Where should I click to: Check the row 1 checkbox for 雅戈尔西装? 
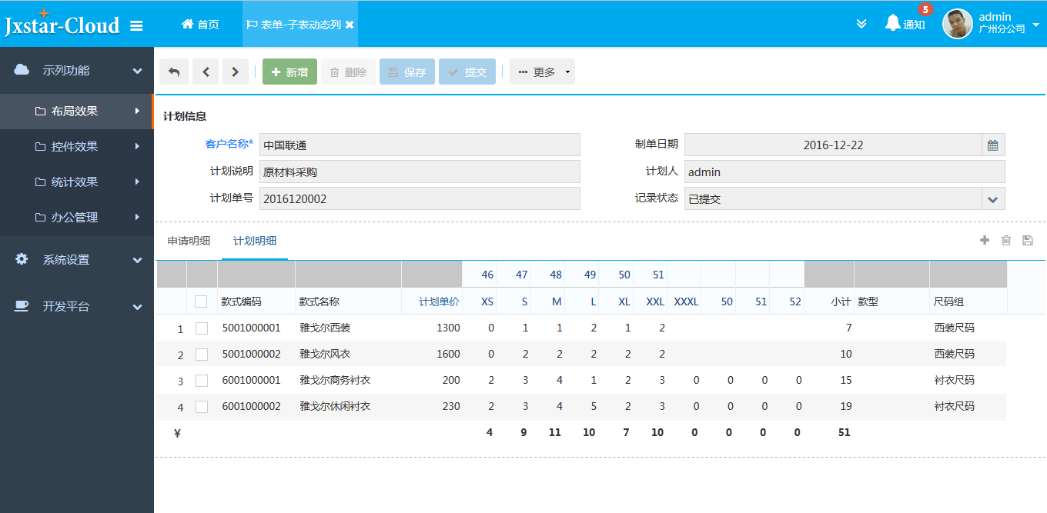click(202, 328)
